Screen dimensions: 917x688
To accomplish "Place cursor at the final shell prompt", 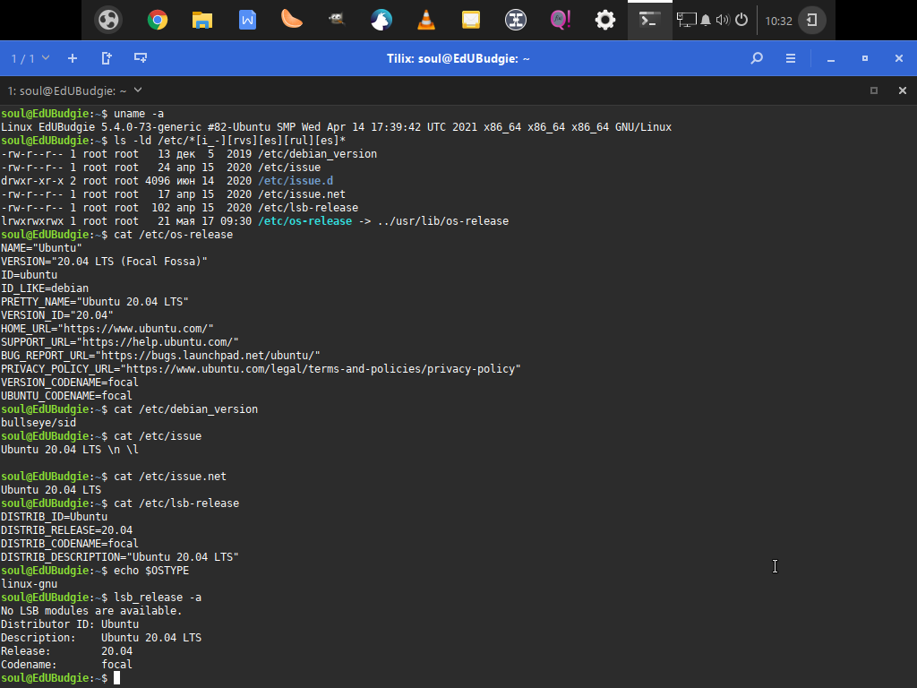I will [116, 678].
